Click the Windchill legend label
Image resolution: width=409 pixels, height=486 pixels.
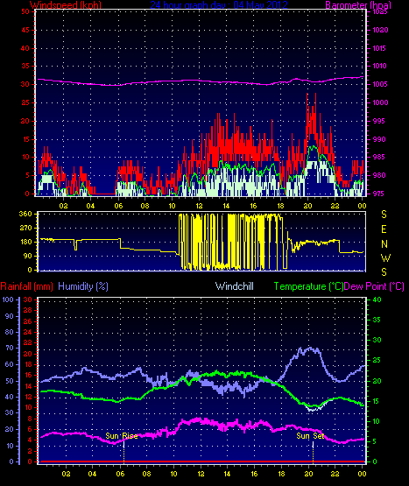click(235, 286)
